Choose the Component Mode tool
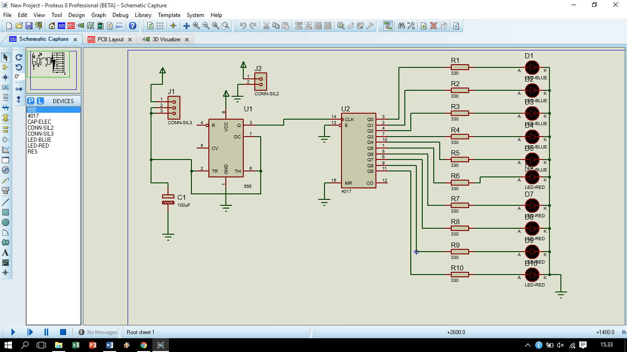The width and height of the screenshot is (627, 352). tap(6, 67)
